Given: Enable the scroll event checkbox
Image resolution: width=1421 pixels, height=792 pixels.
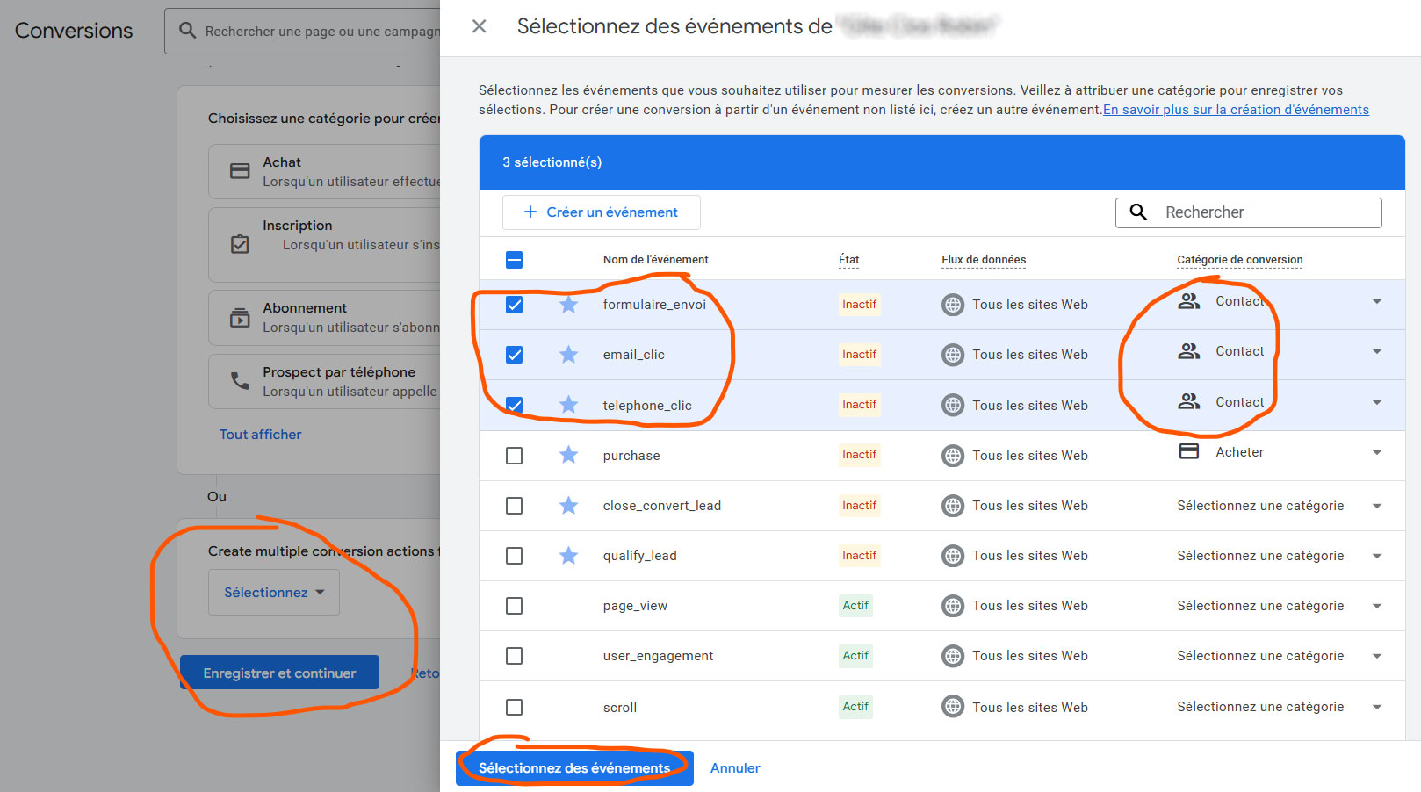Looking at the screenshot, I should coord(515,707).
